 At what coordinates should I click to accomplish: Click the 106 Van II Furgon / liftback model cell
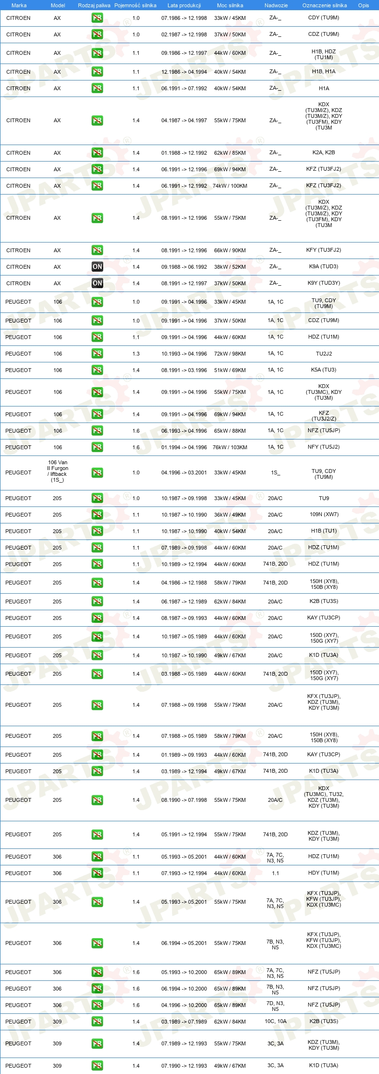pyautogui.click(x=58, y=471)
